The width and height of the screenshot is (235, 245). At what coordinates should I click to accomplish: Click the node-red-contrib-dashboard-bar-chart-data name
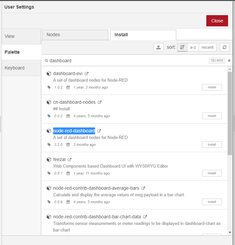(x=97, y=217)
